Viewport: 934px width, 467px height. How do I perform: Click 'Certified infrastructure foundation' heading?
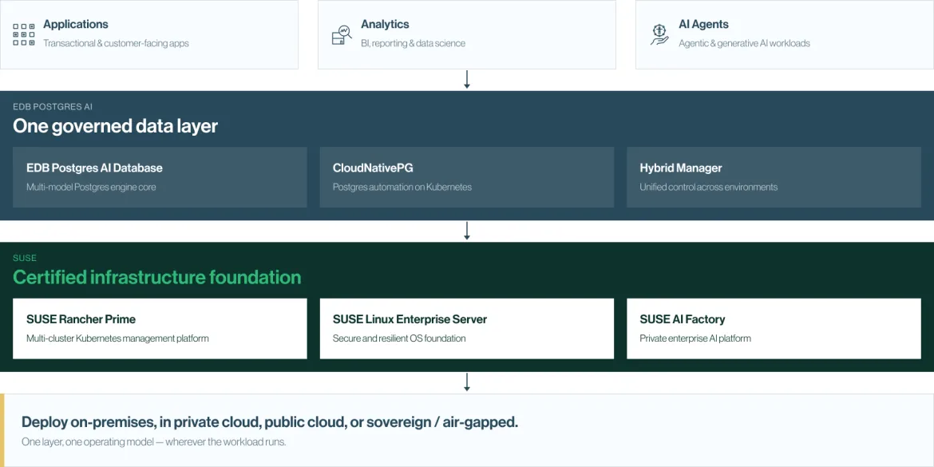pyautogui.click(x=156, y=278)
